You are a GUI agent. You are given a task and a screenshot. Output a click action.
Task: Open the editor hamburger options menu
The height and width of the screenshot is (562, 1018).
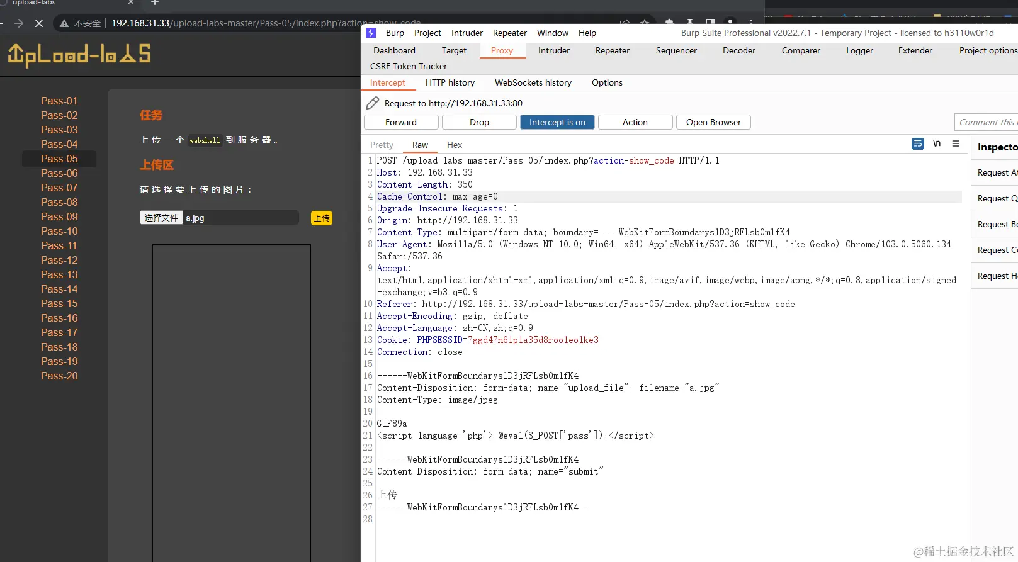point(956,144)
